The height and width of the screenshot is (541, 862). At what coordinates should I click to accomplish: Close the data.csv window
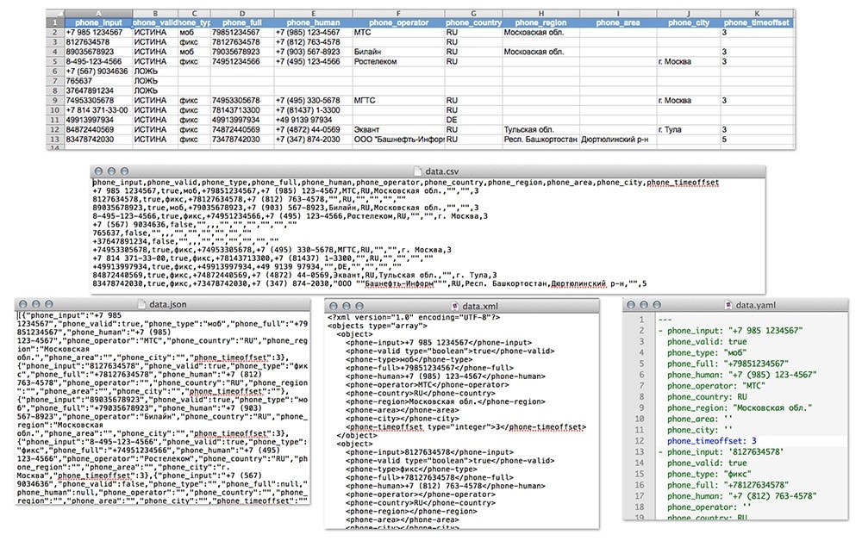coord(99,172)
